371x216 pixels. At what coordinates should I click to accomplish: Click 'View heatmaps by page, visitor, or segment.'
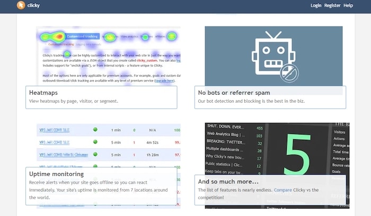[74, 101]
